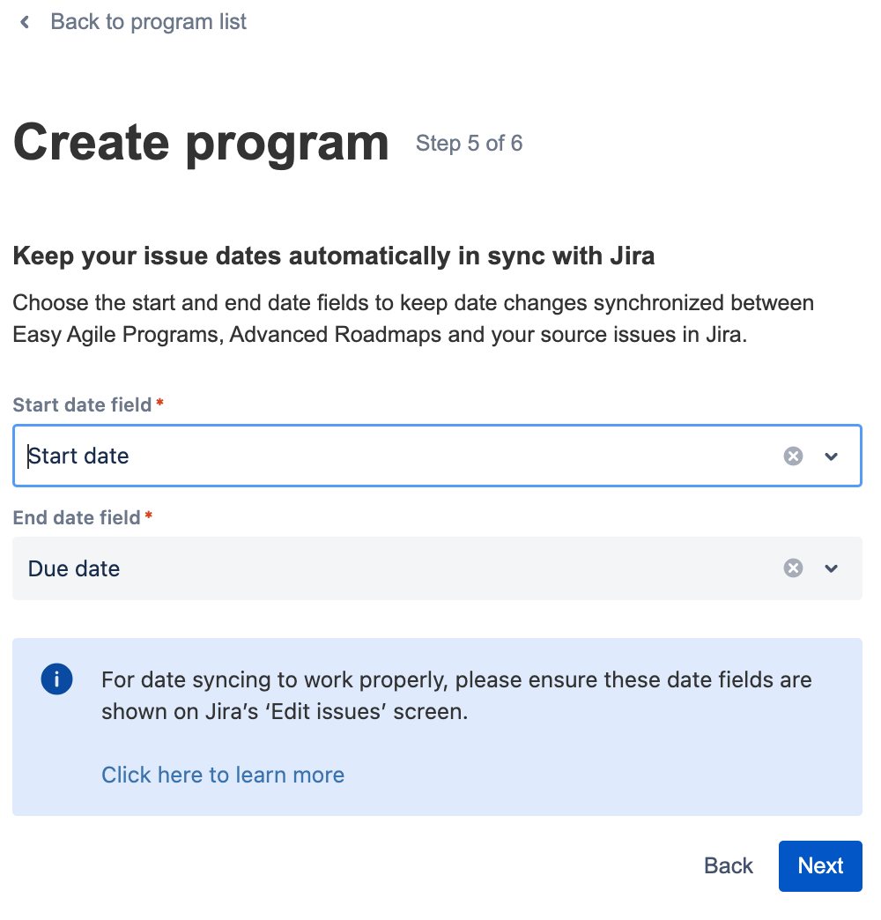
Task: Clear the Start date field selection
Action: click(794, 456)
